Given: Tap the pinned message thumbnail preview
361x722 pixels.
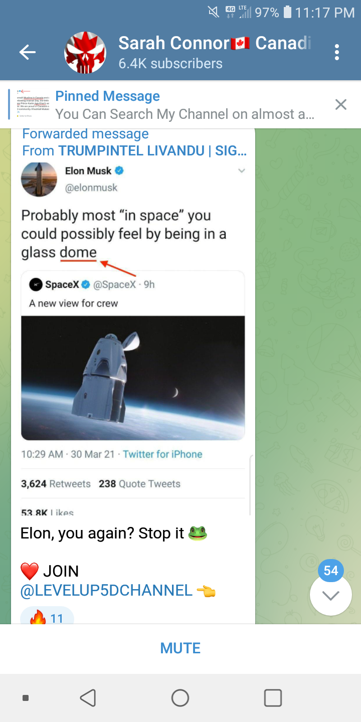Looking at the screenshot, I should tap(33, 104).
